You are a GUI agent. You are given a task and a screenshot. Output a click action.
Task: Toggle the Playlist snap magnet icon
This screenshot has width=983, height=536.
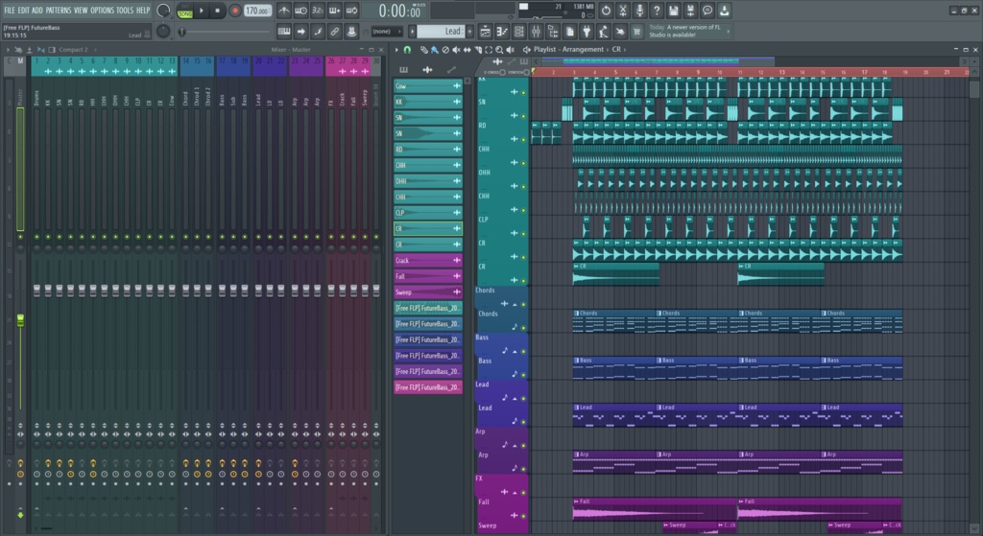(x=407, y=50)
